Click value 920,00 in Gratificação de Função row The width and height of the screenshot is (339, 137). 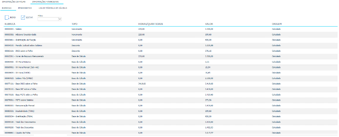tap(208, 40)
